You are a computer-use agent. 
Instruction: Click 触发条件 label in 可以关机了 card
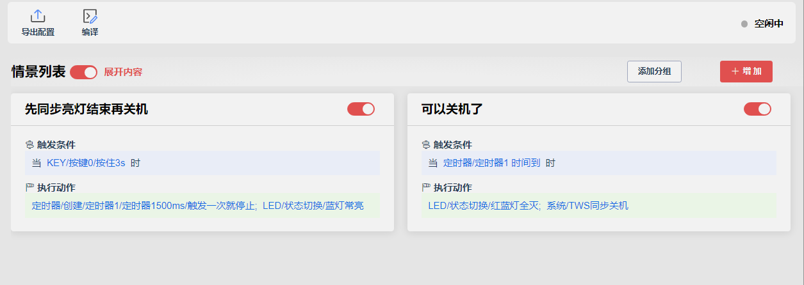453,145
